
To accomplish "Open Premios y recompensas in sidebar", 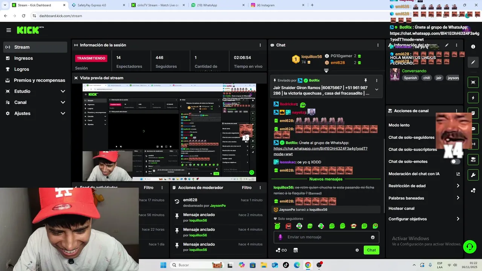I will coord(35,80).
